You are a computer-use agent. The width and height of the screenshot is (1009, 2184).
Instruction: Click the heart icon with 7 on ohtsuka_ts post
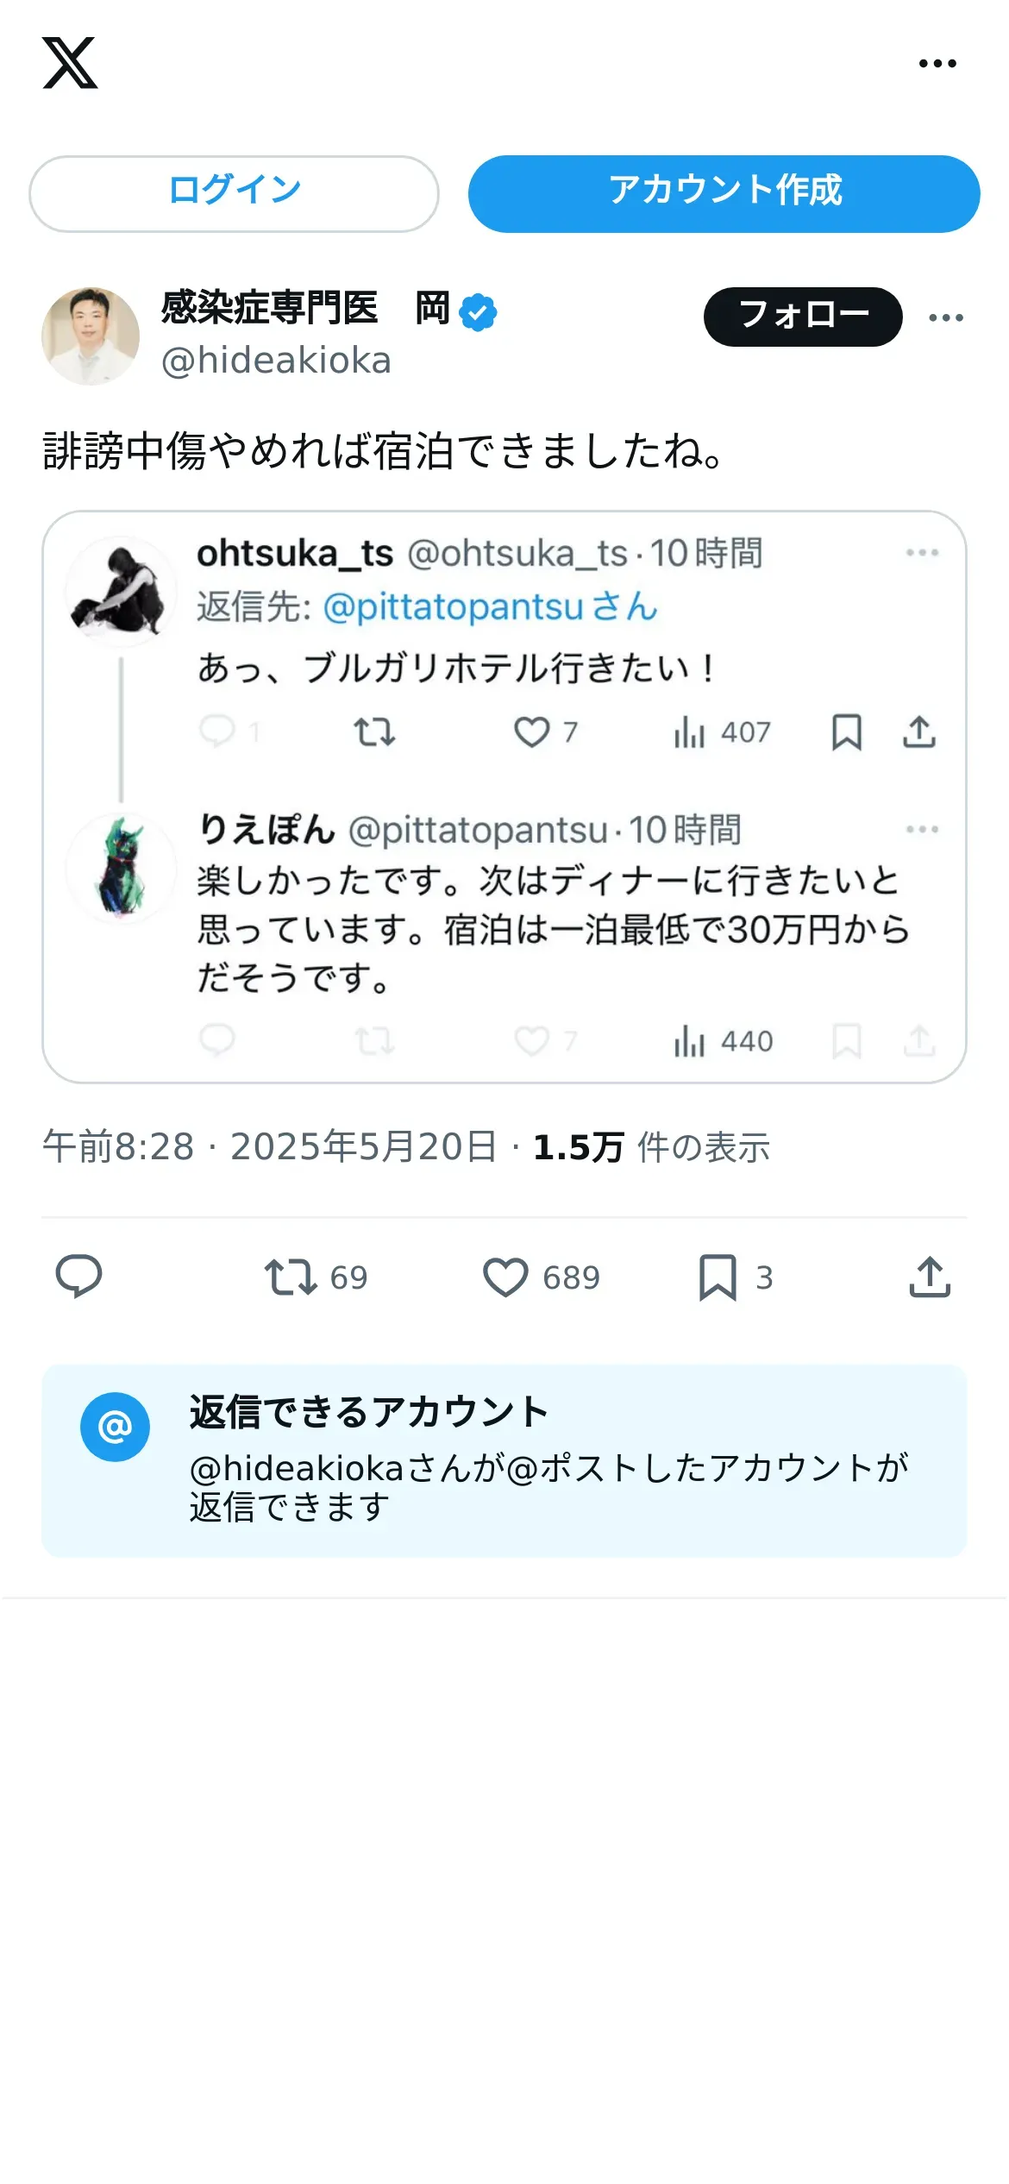pyautogui.click(x=532, y=732)
